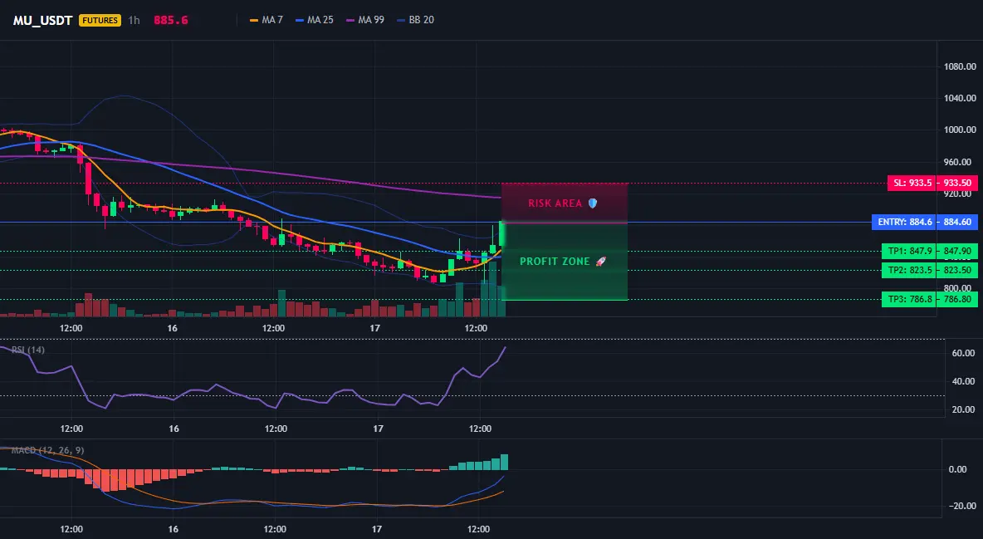Click the 60.00 RSI axis value

964,353
